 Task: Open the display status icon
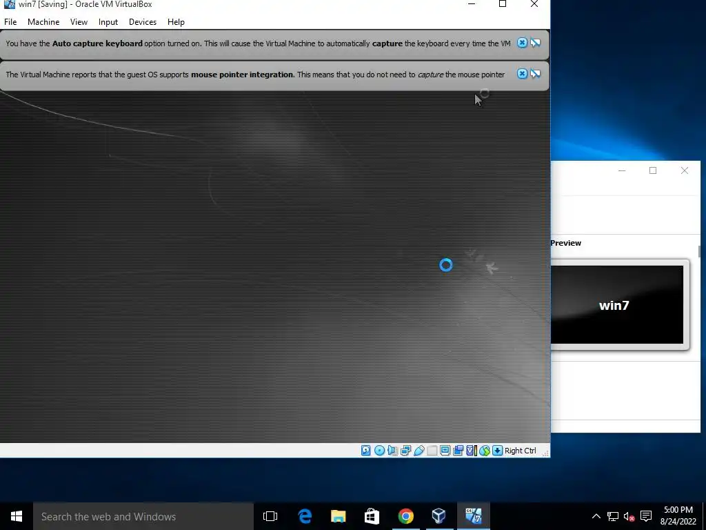[445, 450]
